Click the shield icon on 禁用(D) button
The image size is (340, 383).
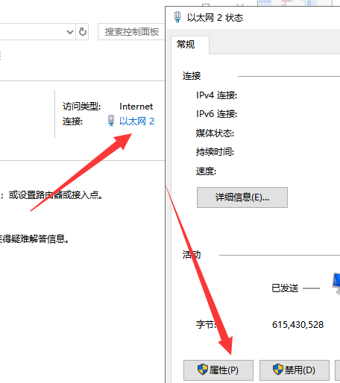(278, 370)
